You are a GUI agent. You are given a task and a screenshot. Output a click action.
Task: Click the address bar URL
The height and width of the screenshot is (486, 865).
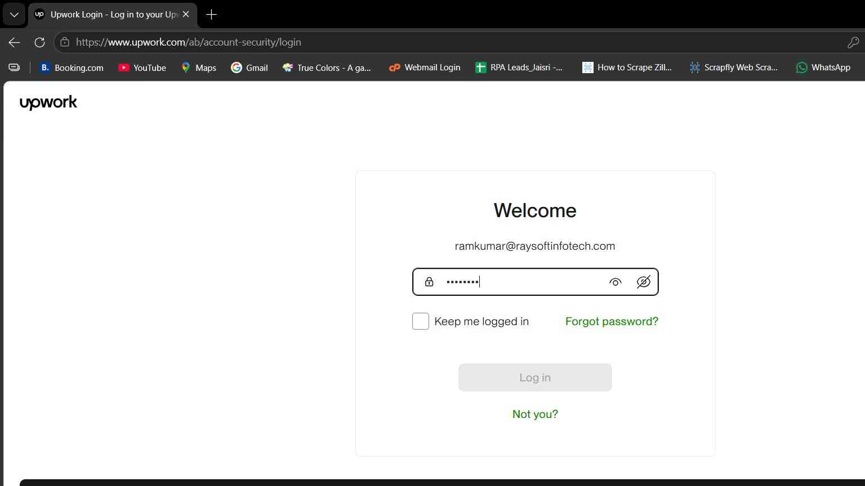(x=189, y=42)
